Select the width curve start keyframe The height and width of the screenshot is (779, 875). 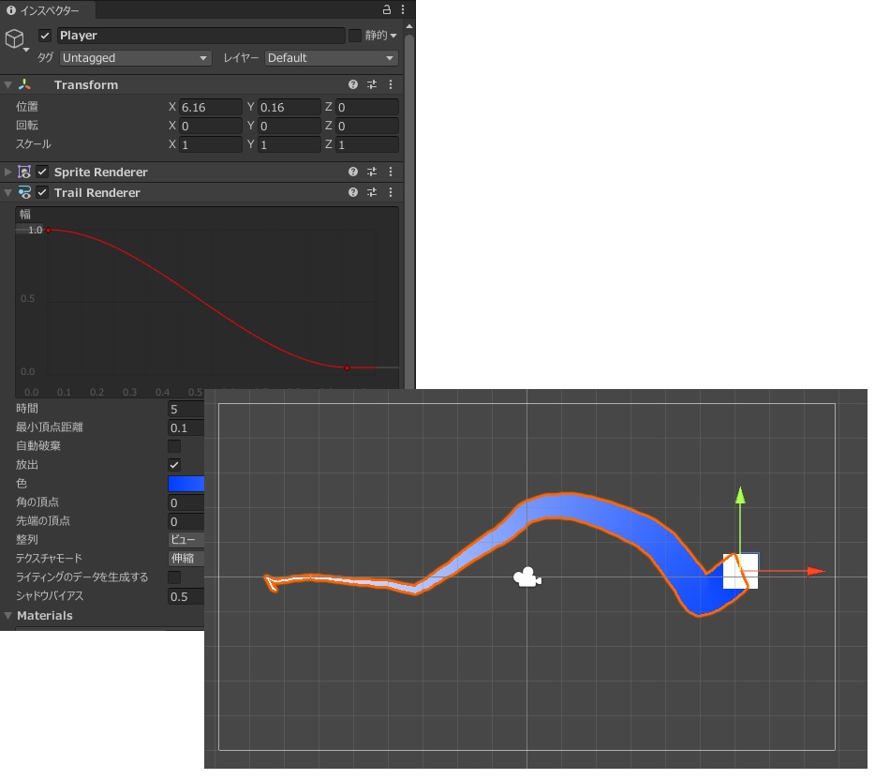tap(49, 232)
